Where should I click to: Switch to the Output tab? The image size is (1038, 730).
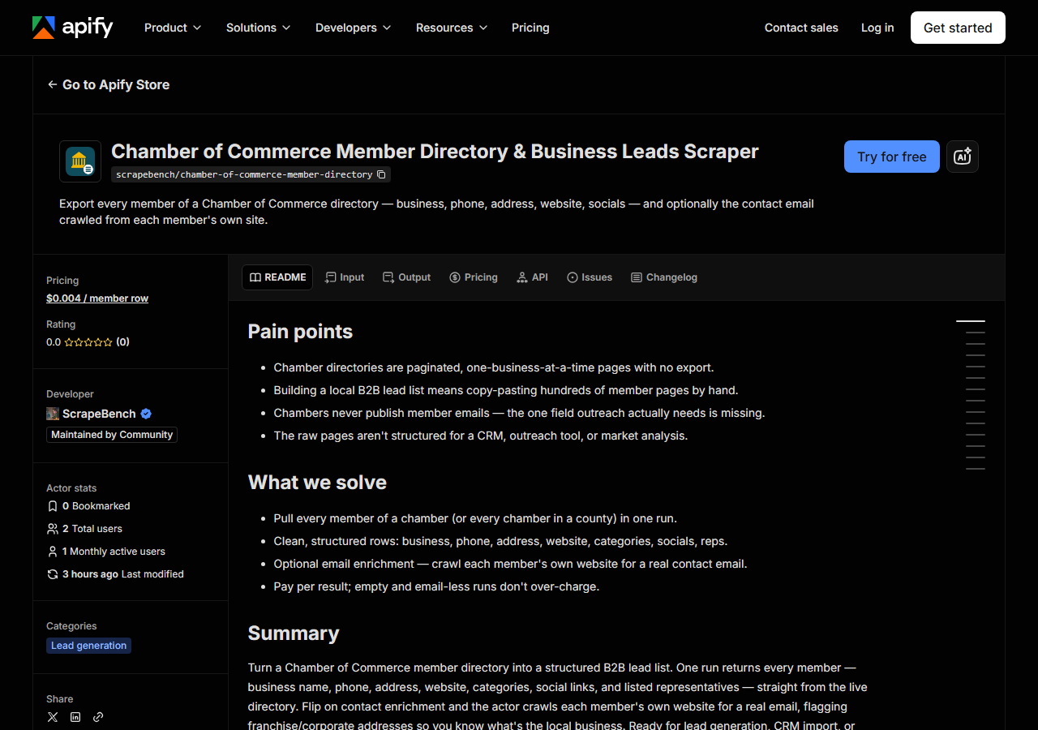pos(406,277)
